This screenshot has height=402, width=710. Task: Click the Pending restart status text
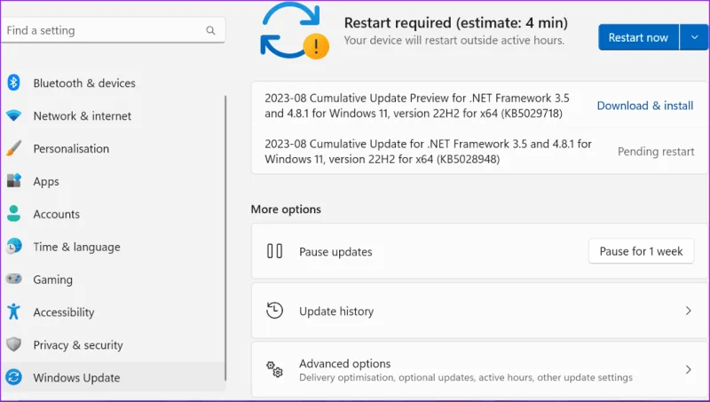pos(656,152)
